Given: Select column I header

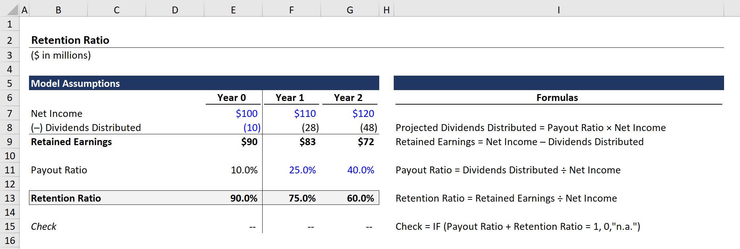Looking at the screenshot, I should coord(559,10).
